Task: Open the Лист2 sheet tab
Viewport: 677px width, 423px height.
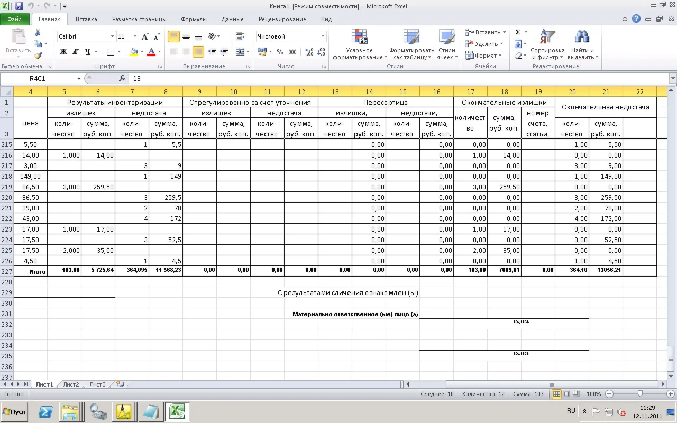Action: tap(71, 384)
